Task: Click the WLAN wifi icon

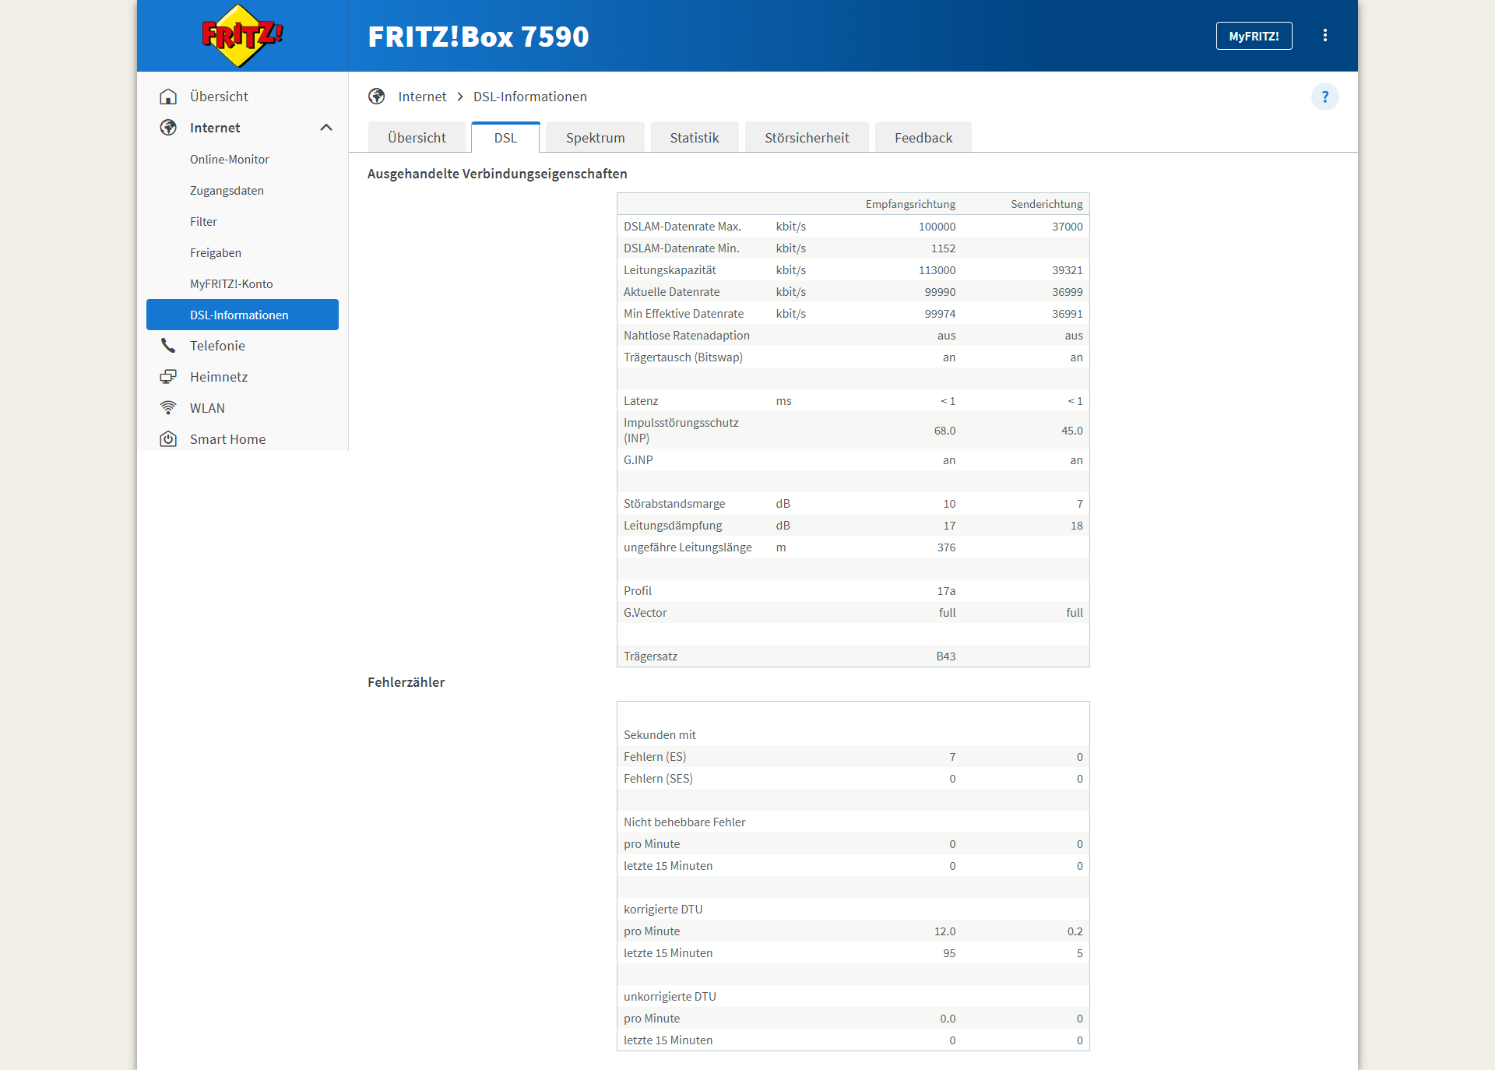Action: click(x=168, y=408)
